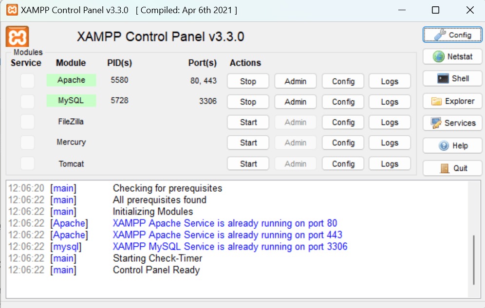Click the 'Control Panel Ready' log line

coord(156,270)
